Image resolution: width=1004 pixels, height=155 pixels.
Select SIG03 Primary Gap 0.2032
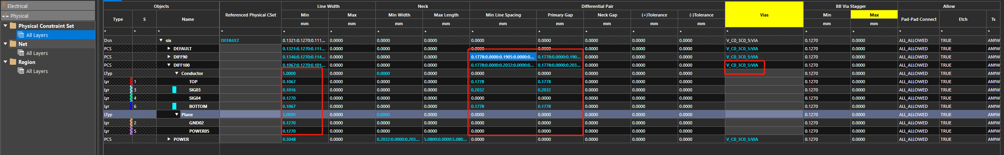pos(560,89)
